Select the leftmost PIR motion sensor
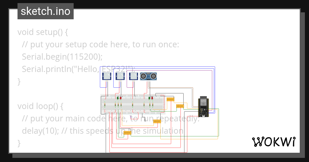The height and width of the screenshot is (162, 309). 106,76
